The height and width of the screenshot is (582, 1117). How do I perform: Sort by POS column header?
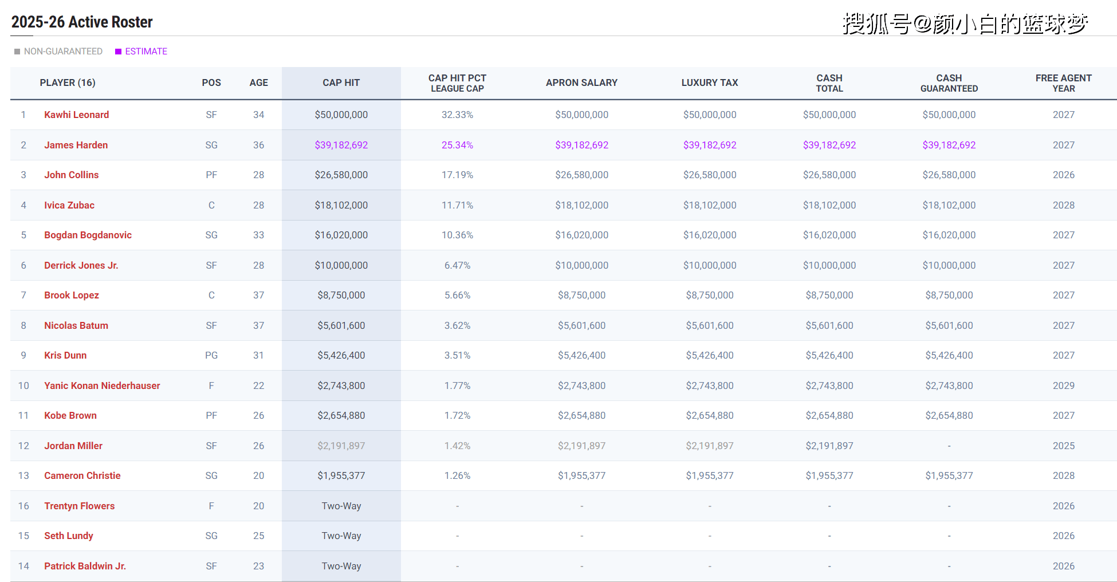(211, 82)
